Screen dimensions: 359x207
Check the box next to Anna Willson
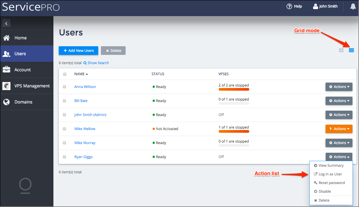(64, 87)
